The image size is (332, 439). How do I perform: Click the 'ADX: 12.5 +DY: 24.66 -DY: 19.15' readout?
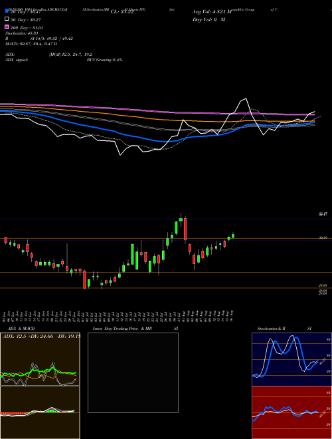click(42, 336)
